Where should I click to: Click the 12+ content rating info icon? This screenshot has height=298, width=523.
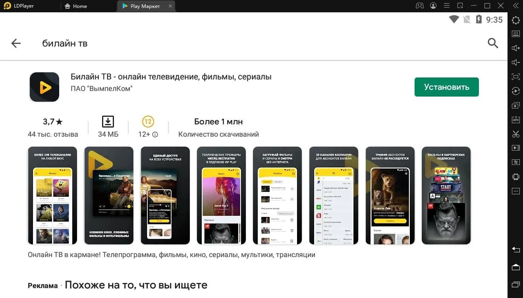[x=155, y=134]
